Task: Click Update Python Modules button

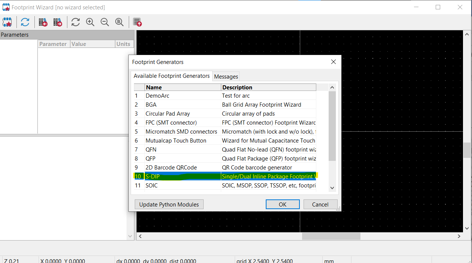Action: tap(169, 204)
